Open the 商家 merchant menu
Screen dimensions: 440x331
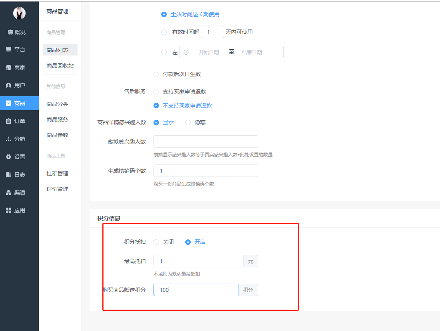coord(19,68)
